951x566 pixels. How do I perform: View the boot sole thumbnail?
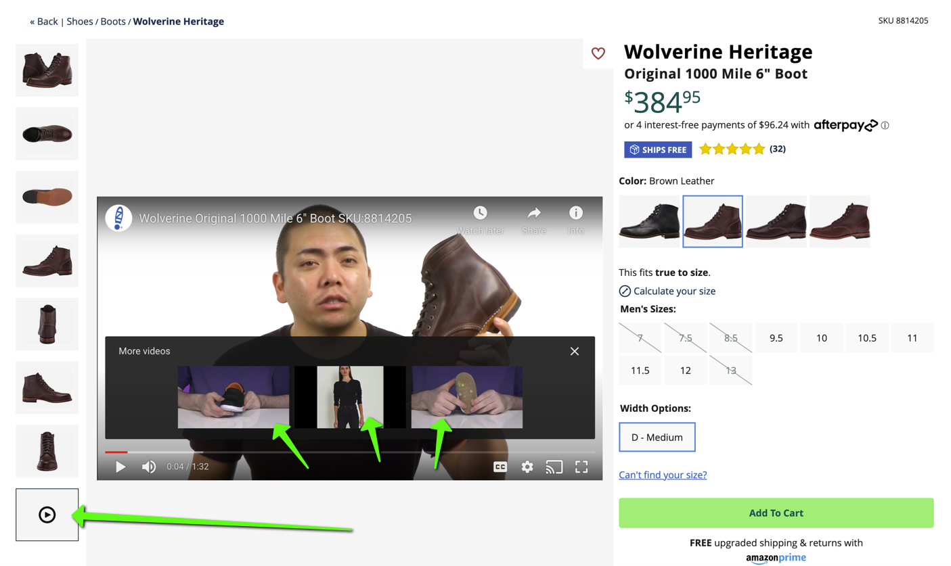pyautogui.click(x=47, y=197)
